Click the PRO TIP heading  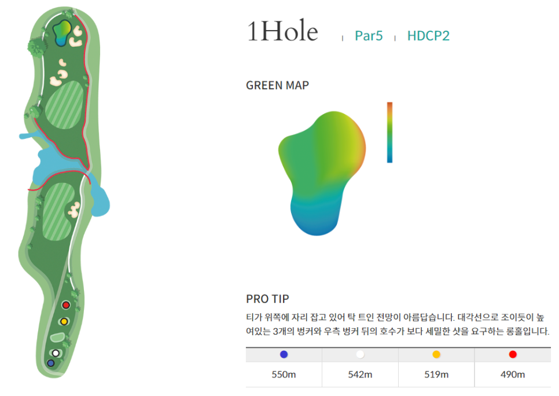[x=267, y=299]
